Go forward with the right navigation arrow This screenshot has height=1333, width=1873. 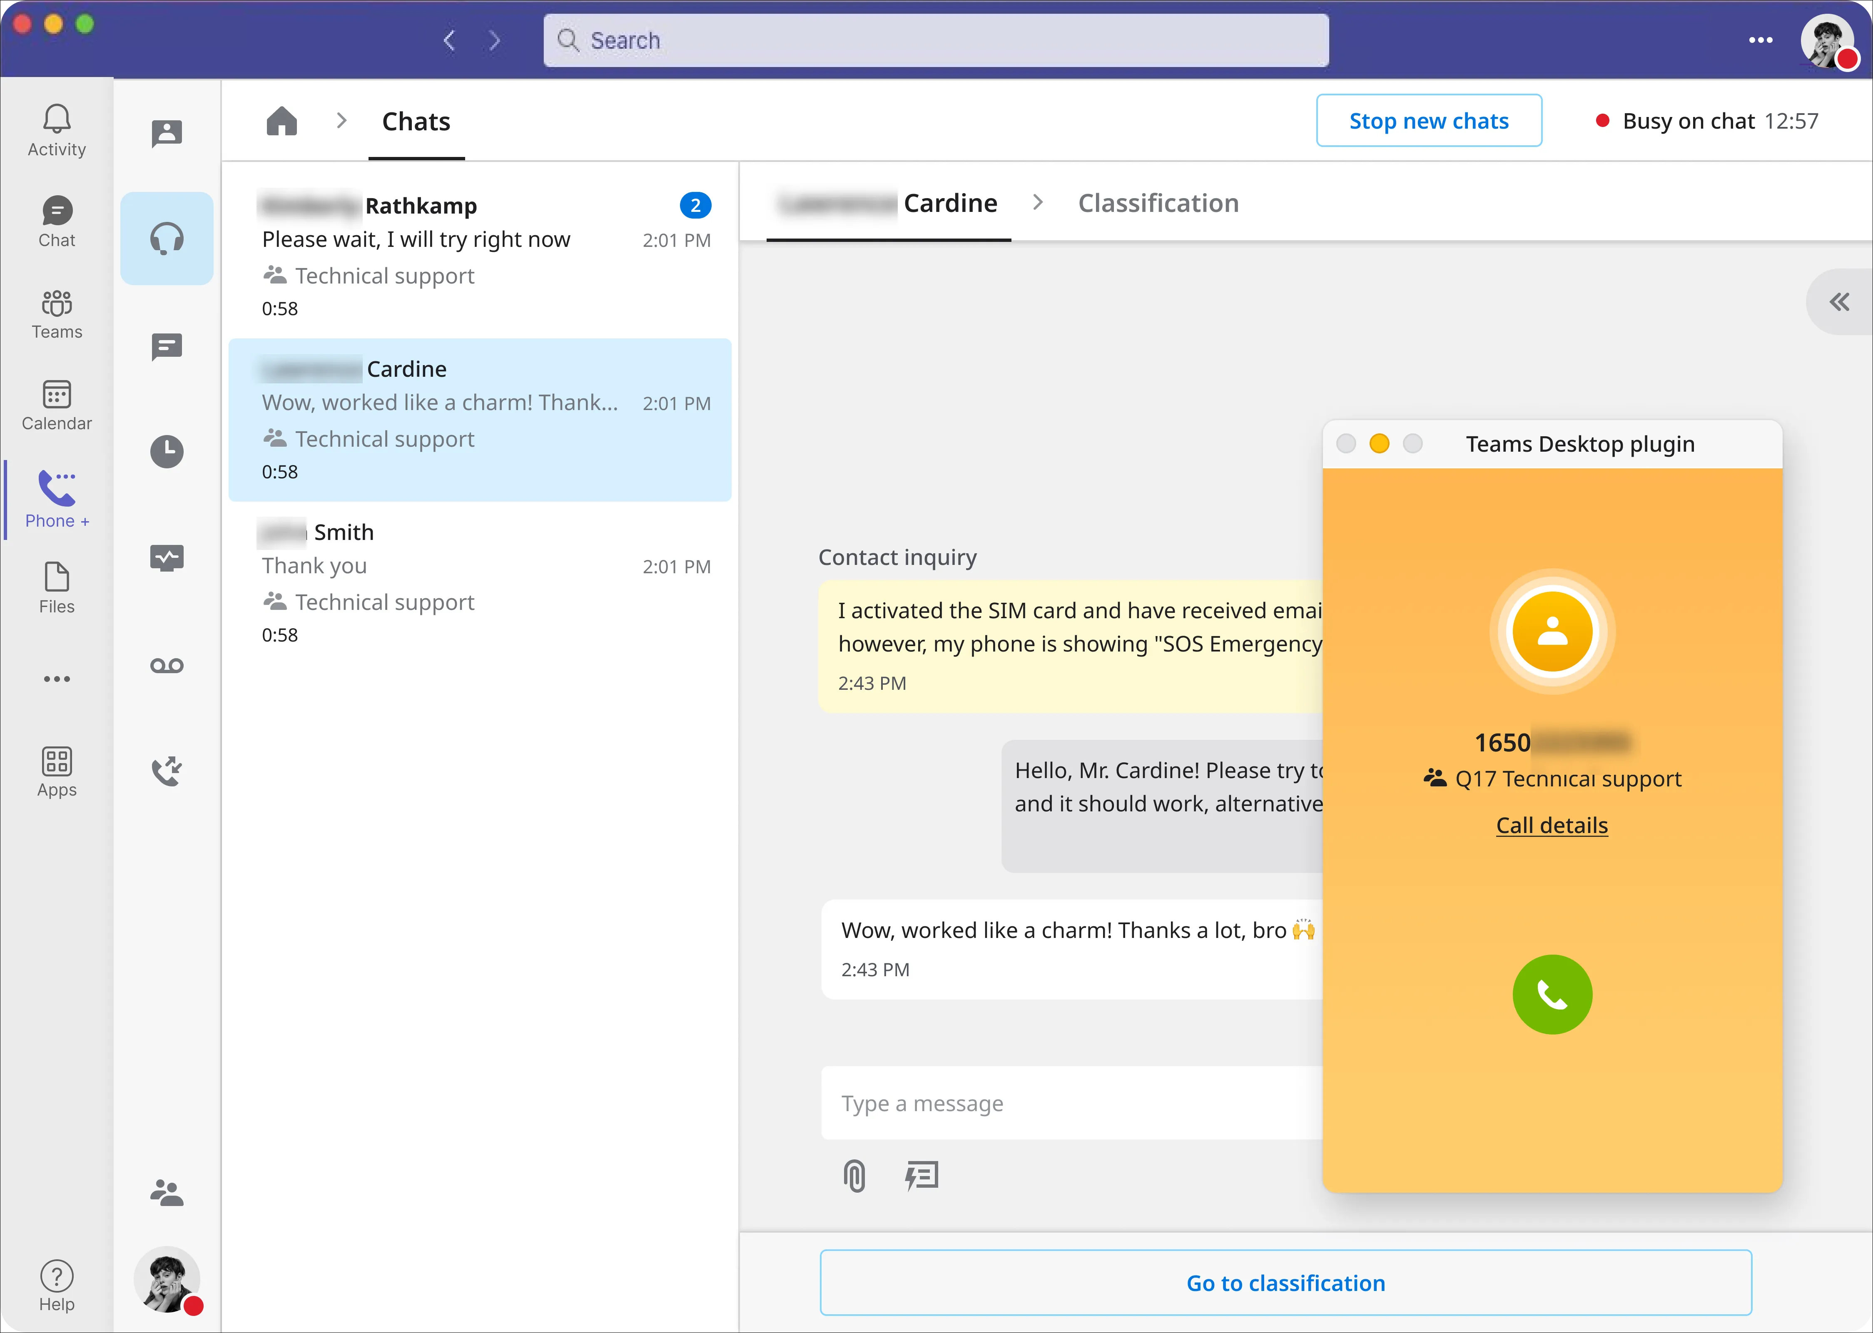[x=494, y=40]
